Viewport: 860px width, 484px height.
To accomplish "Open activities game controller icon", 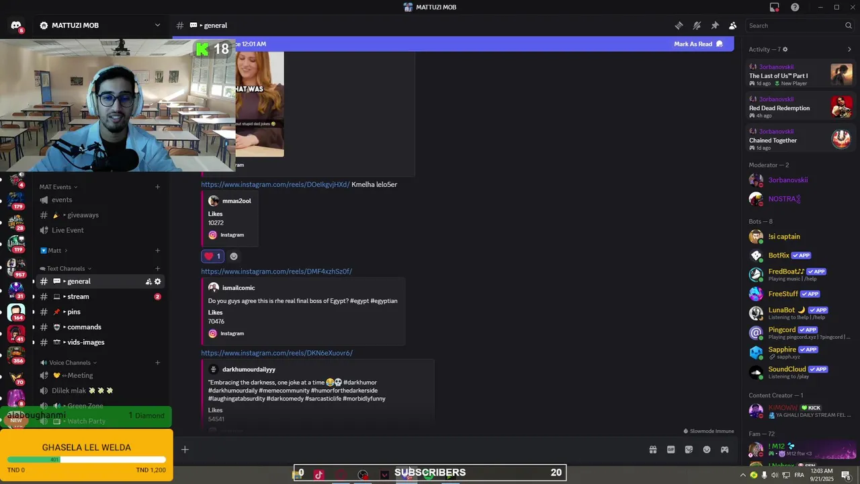I will (725, 450).
